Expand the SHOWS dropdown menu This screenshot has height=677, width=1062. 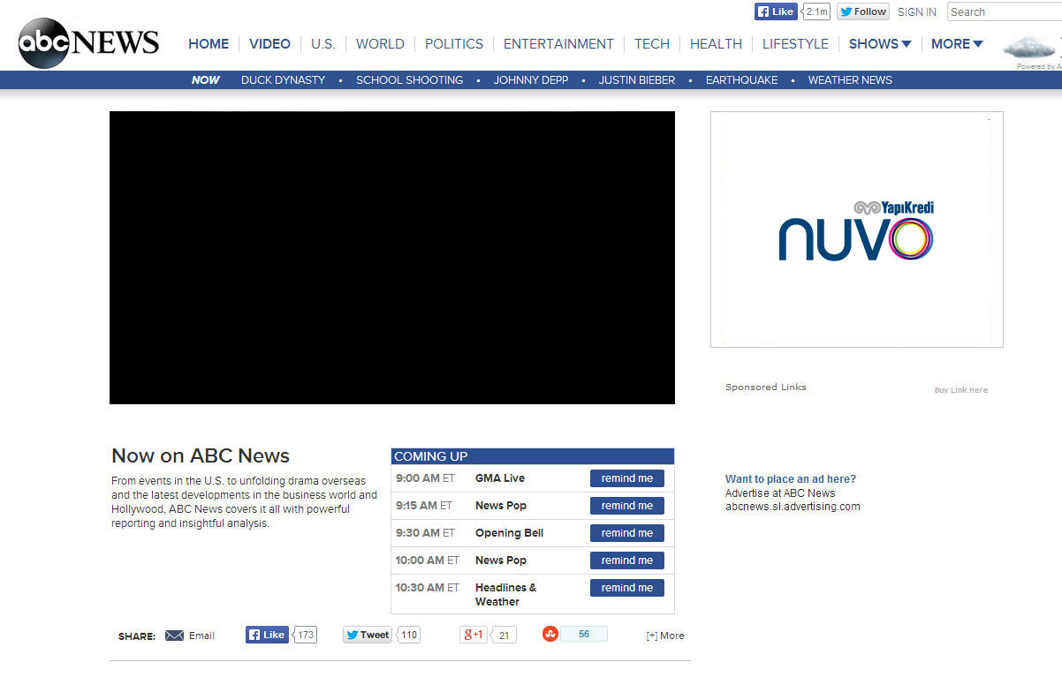pyautogui.click(x=879, y=43)
